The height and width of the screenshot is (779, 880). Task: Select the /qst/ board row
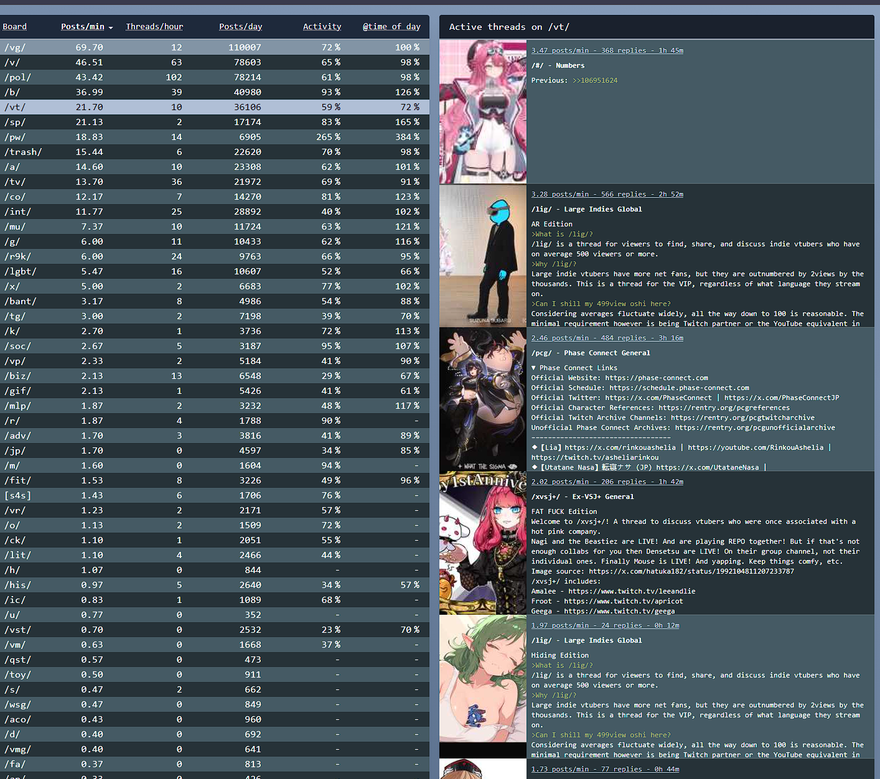(215, 660)
